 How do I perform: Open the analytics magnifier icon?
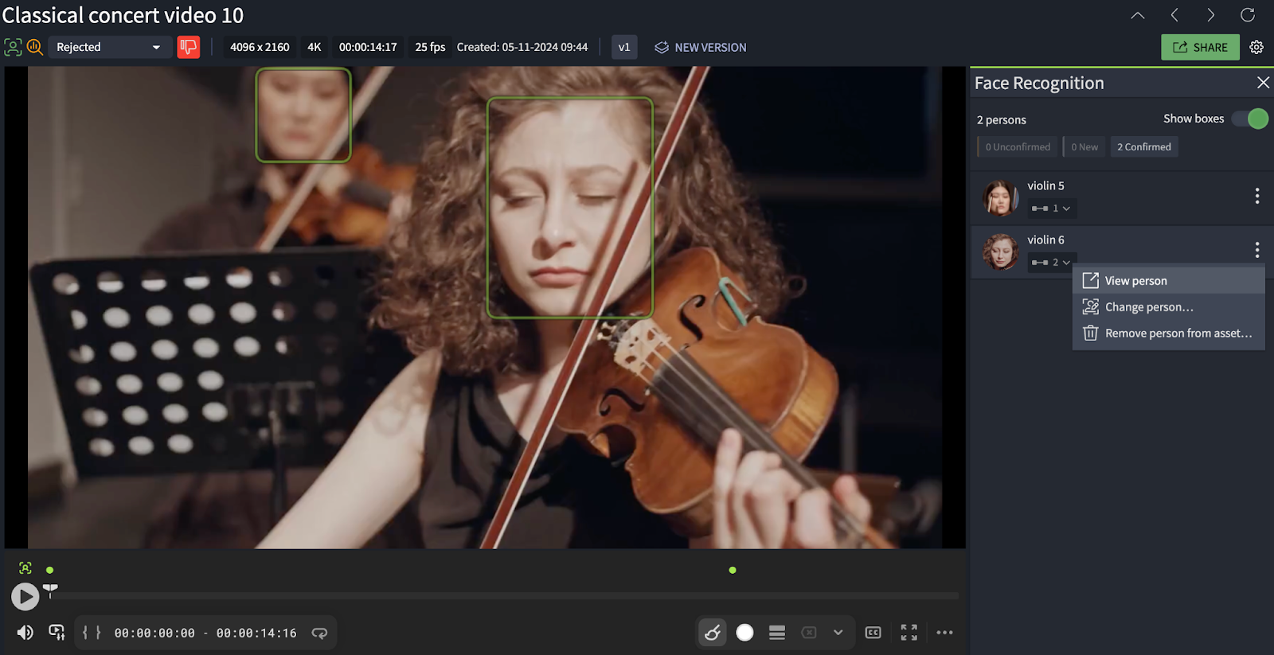[x=34, y=47]
